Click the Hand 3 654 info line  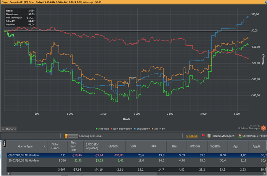tap(20, 11)
